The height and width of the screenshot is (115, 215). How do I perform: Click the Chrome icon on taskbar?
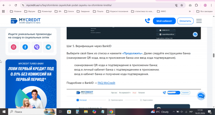pyautogui.click(x=111, y=112)
